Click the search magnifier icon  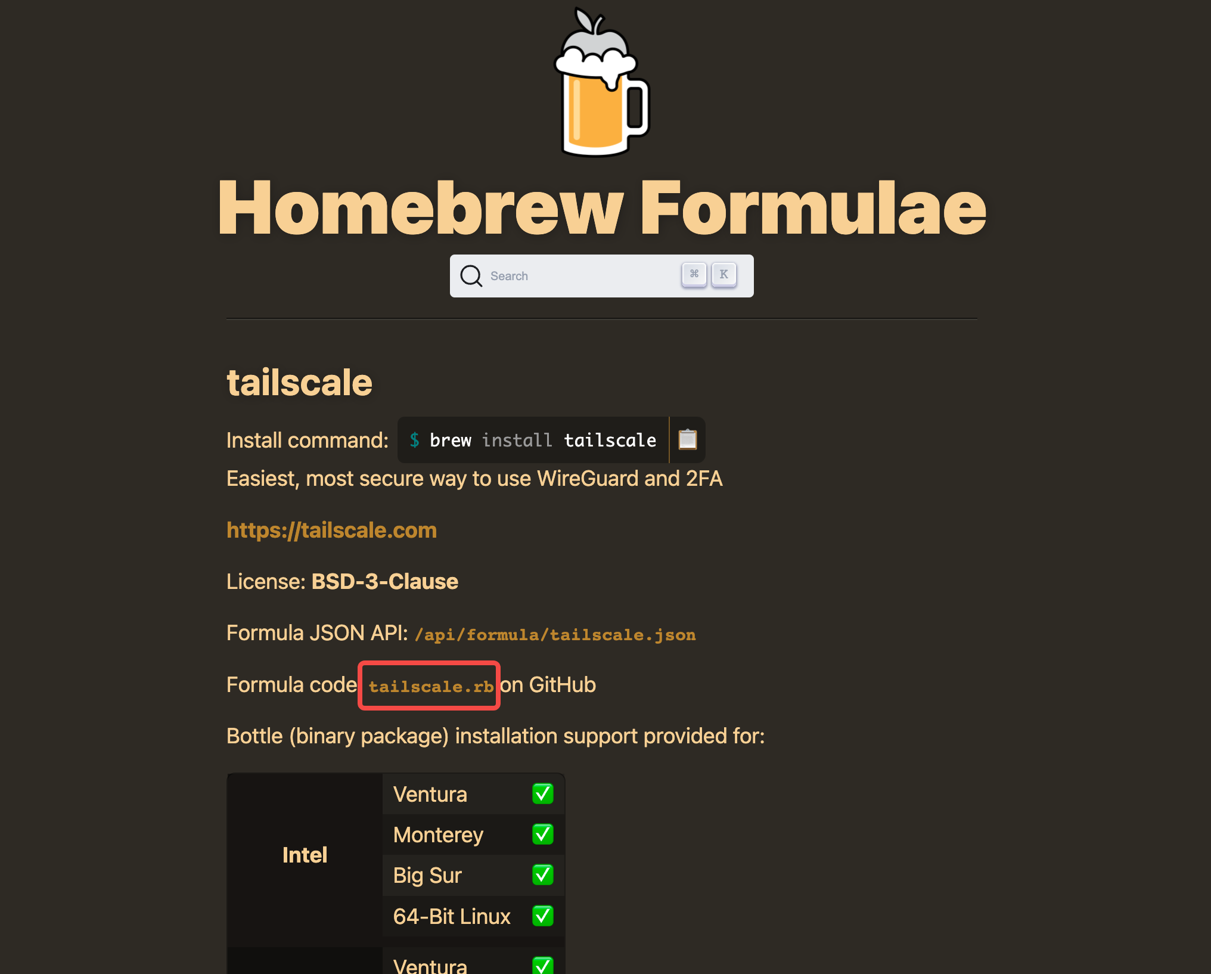coord(473,275)
